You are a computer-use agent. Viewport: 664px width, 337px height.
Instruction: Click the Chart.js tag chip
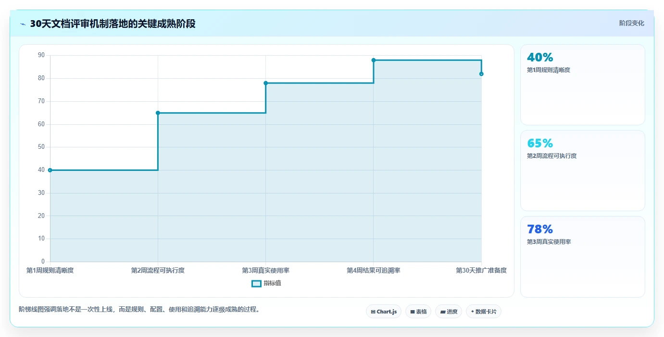click(384, 312)
